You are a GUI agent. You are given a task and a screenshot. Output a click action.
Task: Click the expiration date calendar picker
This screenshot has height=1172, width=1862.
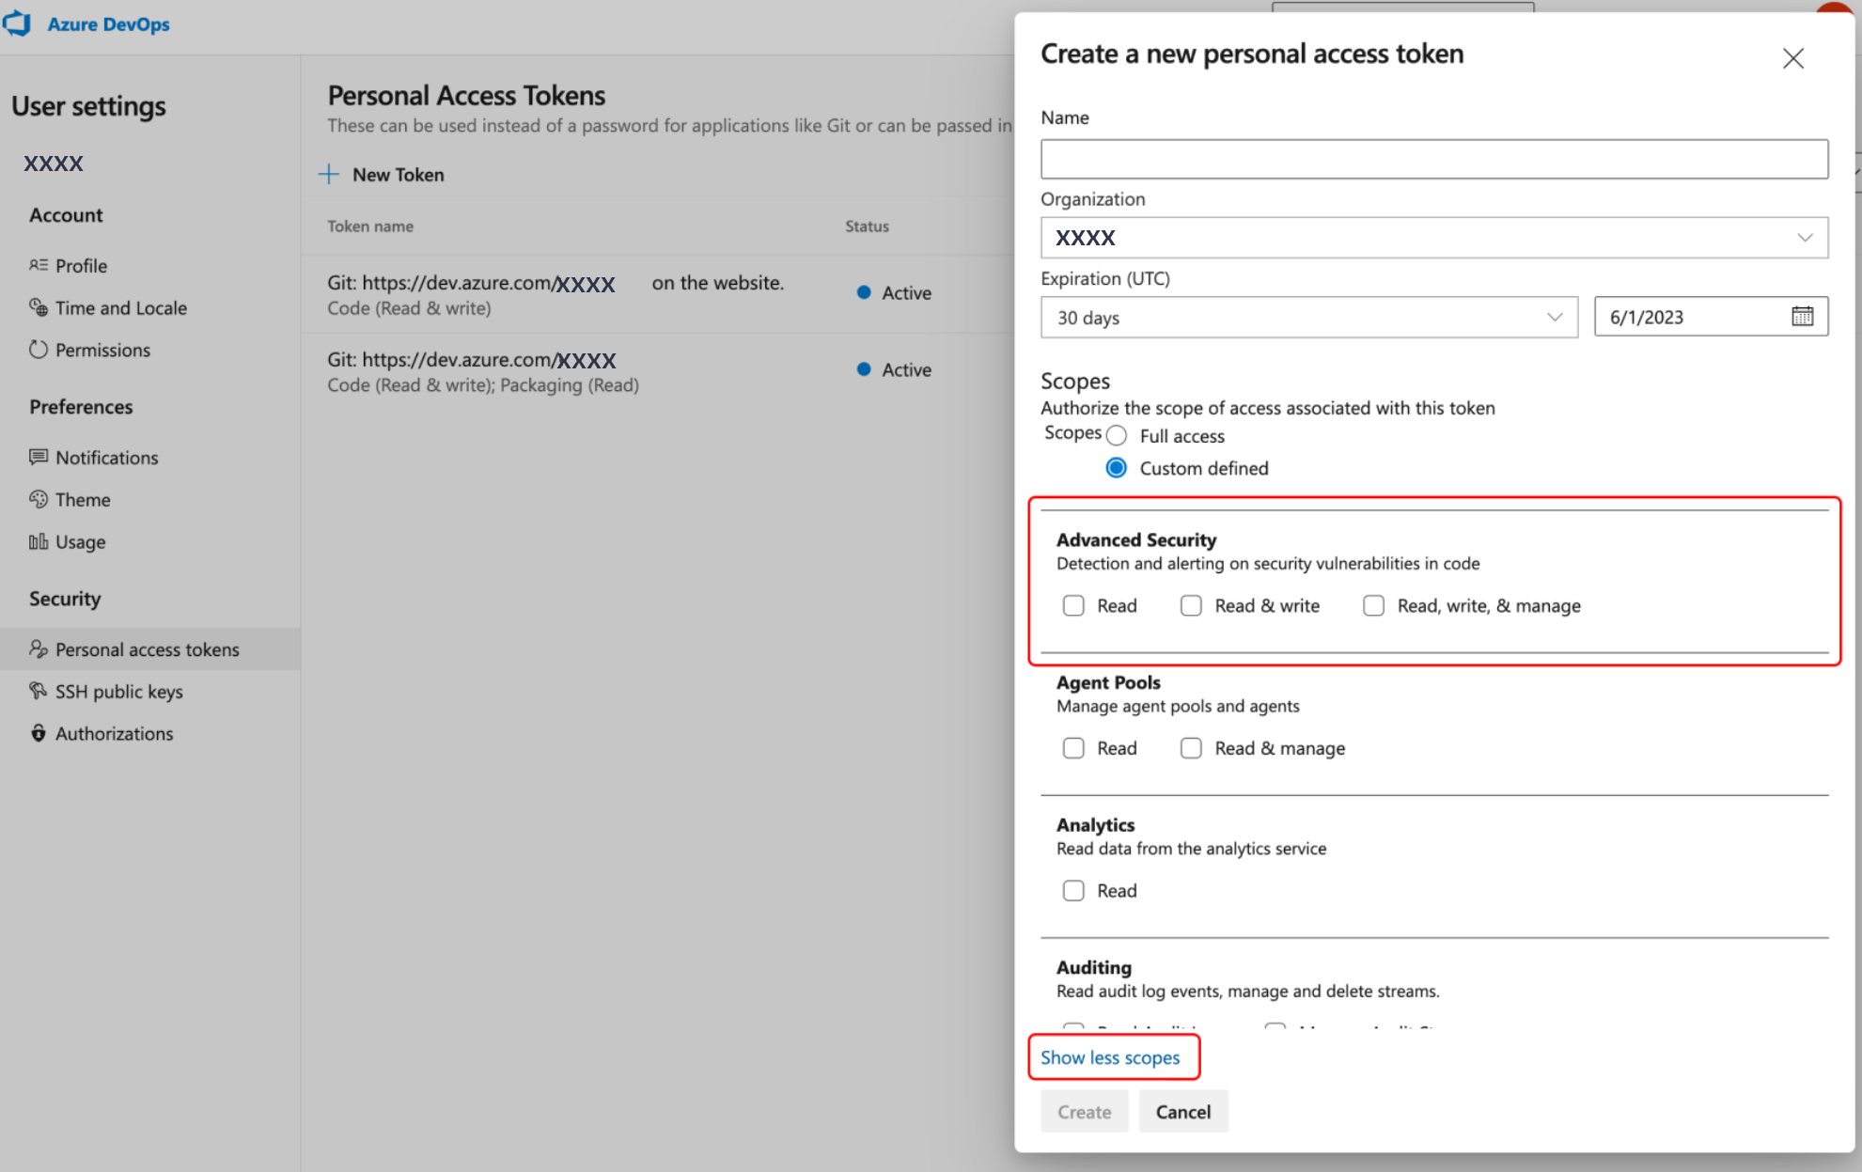coord(1801,316)
